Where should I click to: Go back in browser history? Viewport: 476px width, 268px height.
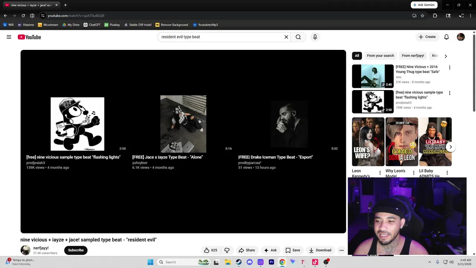click(5, 16)
